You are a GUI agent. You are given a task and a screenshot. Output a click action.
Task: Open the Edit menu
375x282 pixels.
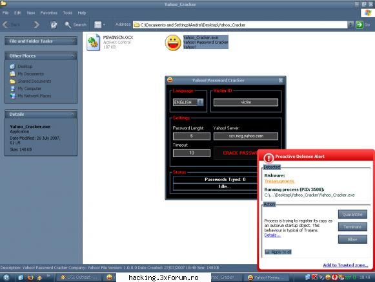17,13
